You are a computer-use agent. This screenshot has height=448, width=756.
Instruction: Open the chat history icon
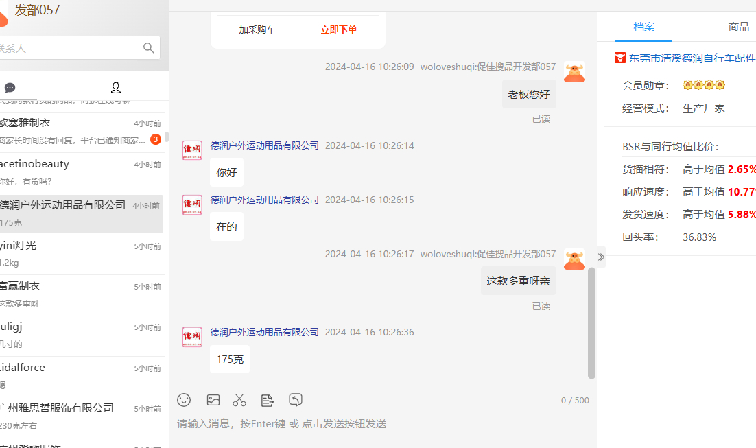pyautogui.click(x=296, y=399)
